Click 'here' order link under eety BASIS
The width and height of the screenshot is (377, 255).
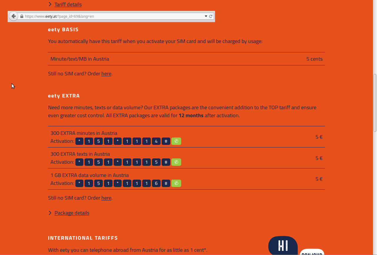coord(106,74)
